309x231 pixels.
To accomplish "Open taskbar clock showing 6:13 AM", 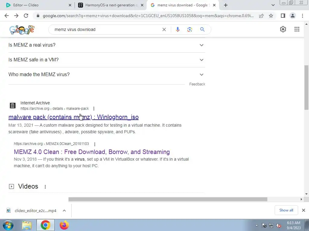I will click(x=294, y=225).
